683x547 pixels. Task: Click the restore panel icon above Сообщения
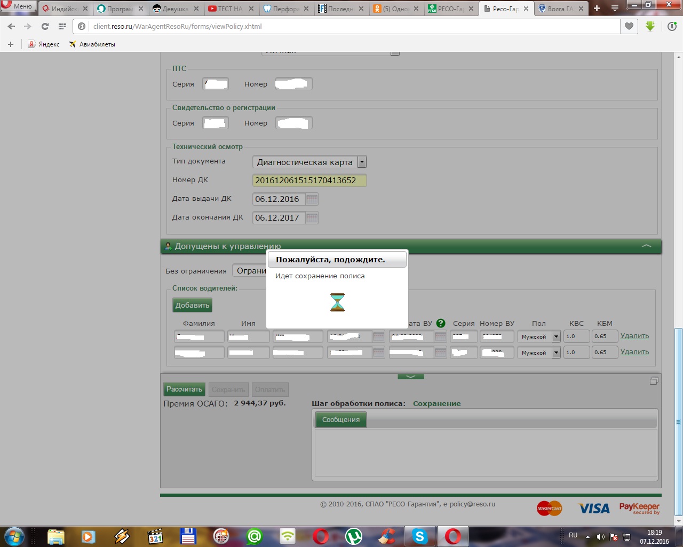click(654, 381)
